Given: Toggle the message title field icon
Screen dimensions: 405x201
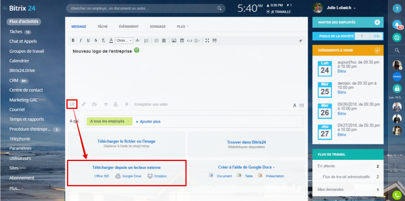Looking at the screenshot, I should point(301,105).
